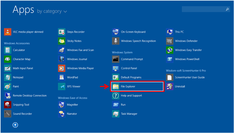Launch the Sticky Notes icon

click(62, 41)
